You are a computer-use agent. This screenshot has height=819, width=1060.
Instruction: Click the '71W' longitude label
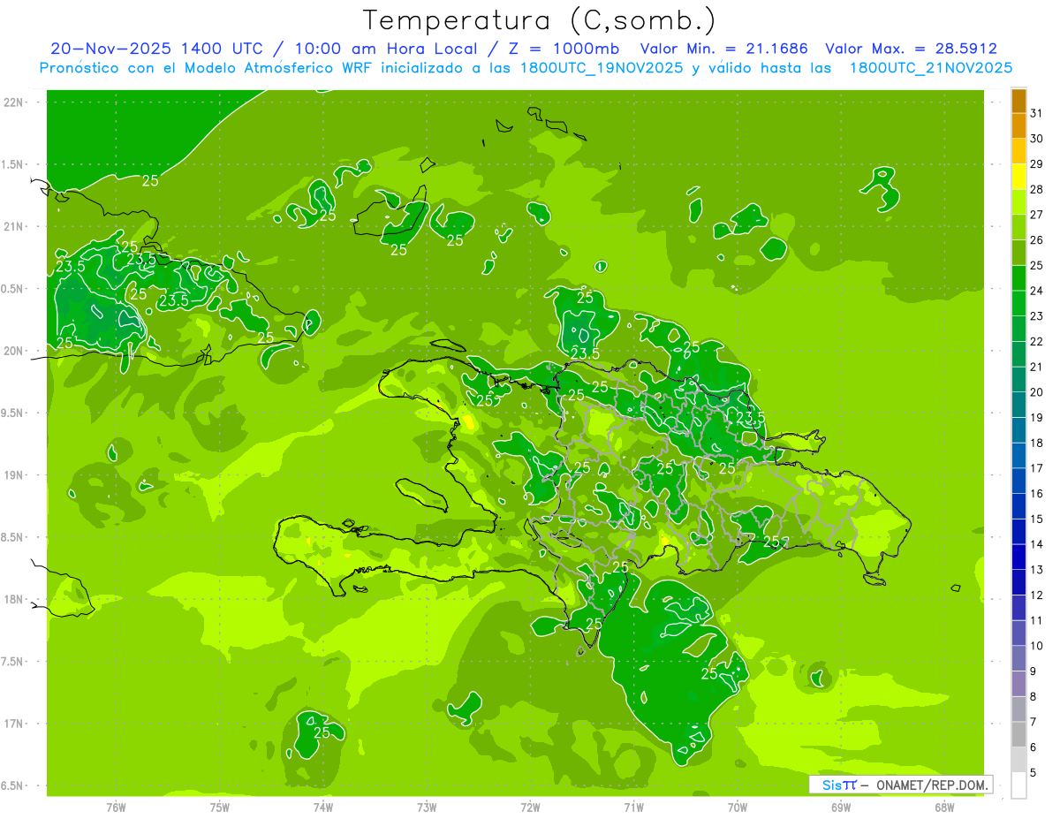pos(633,808)
